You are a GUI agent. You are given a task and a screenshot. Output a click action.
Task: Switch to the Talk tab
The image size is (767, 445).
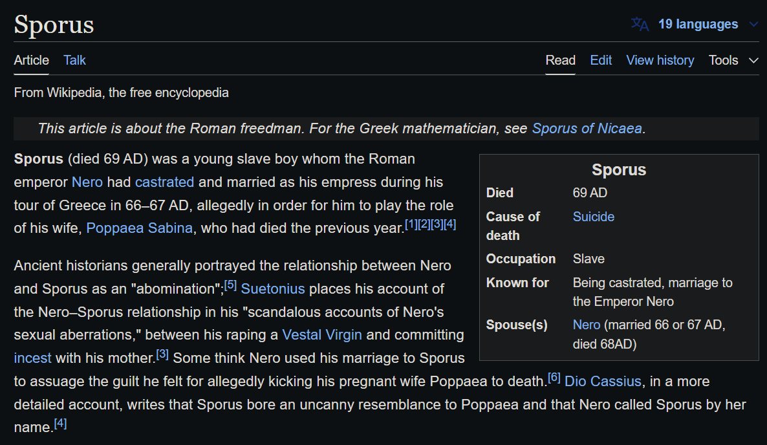point(74,60)
